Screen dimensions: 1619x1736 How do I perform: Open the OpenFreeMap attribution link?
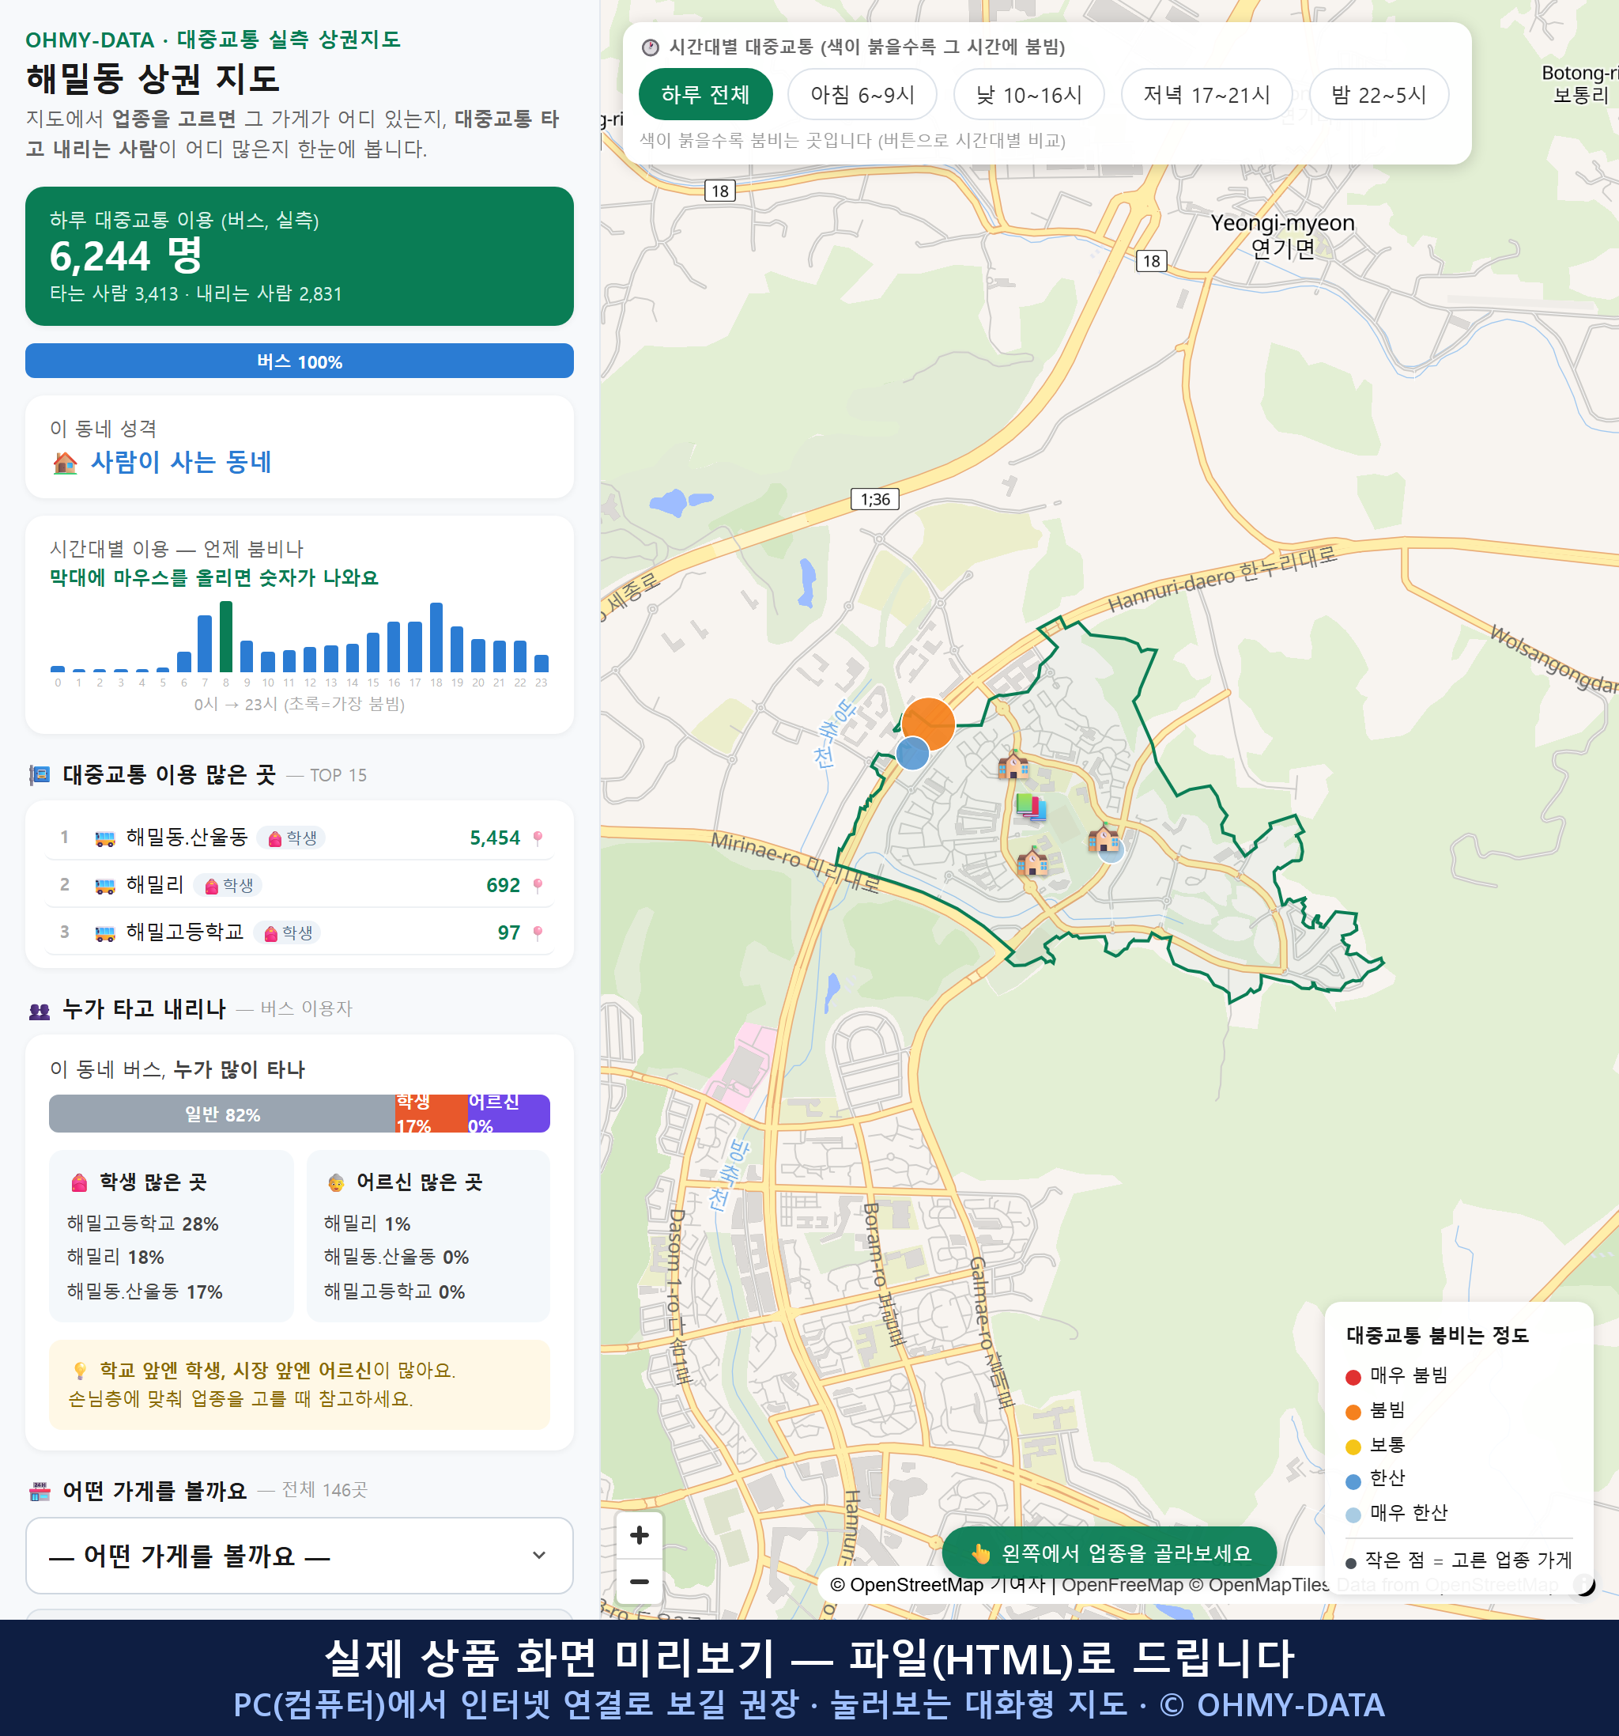tap(1123, 1584)
